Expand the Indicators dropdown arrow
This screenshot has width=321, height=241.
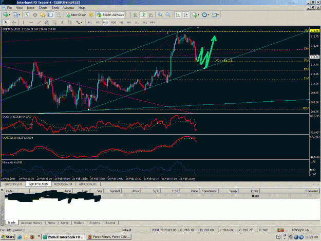[198, 15]
